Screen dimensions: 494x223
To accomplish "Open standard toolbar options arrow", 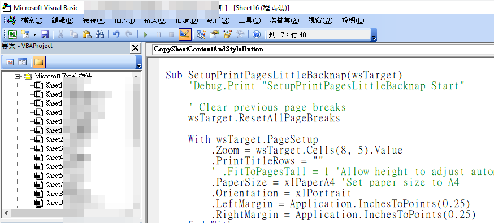I will pos(374,34).
